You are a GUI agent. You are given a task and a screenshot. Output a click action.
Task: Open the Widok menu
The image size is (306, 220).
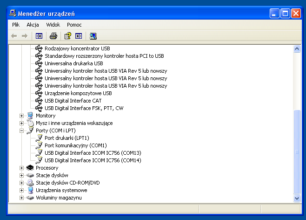tap(53, 25)
